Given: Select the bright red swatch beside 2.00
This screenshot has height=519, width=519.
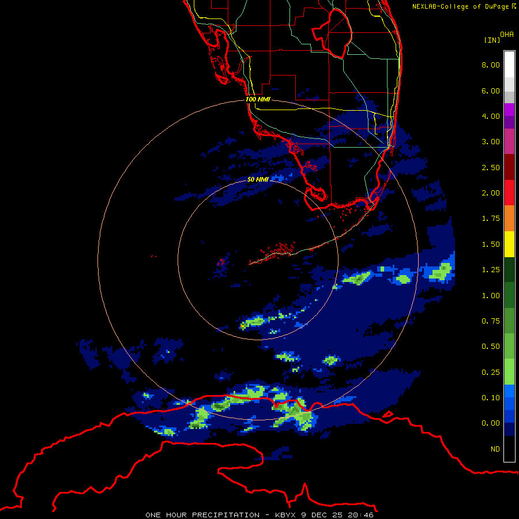Looking at the screenshot, I should (509, 193).
